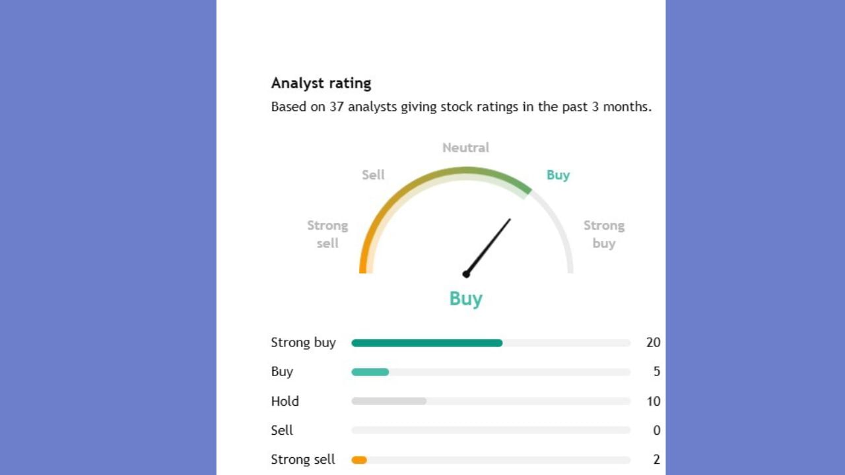Select the Neutral label above the gauge
This screenshot has height=475, width=845.
[x=465, y=148]
